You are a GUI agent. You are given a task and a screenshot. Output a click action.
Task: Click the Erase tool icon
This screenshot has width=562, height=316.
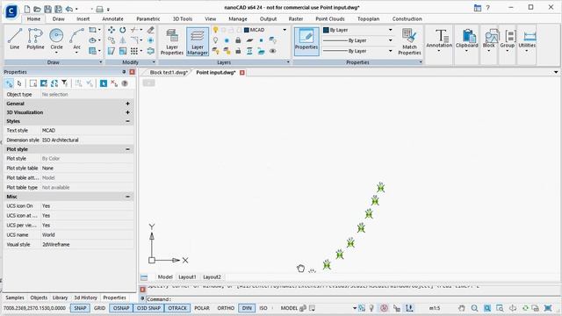click(x=151, y=30)
